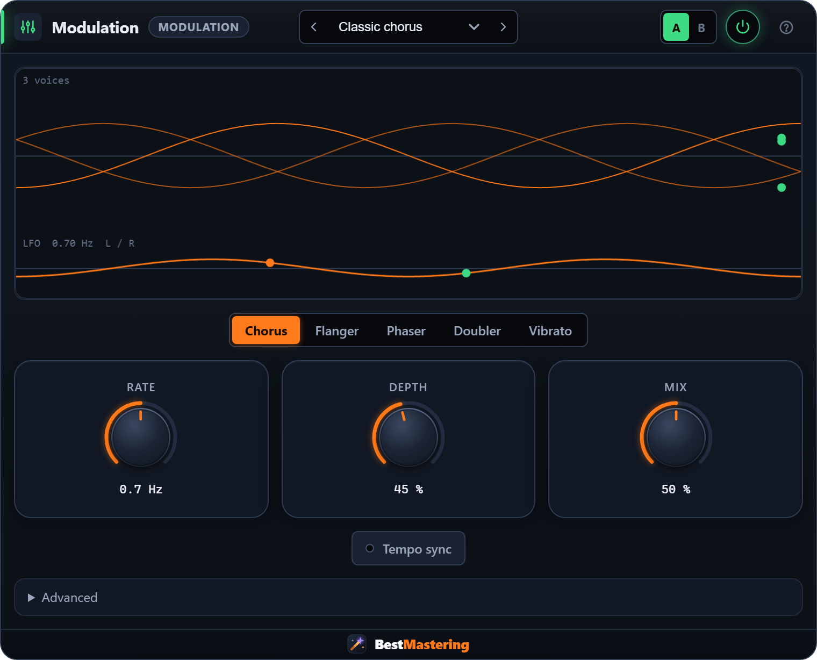Image resolution: width=817 pixels, height=660 pixels.
Task: Click the MODULATION category badge
Action: pyautogui.click(x=198, y=27)
